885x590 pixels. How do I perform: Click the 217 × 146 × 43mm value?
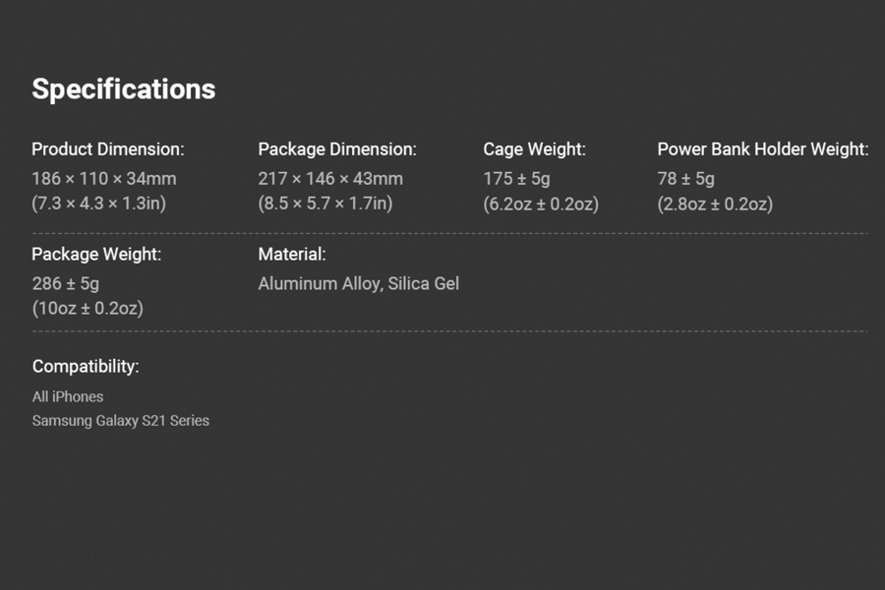(330, 178)
